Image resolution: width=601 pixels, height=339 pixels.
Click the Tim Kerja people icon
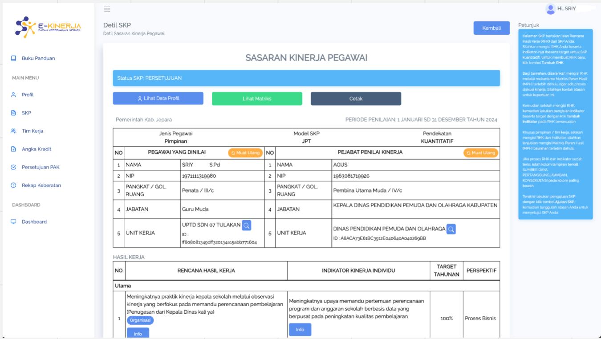pos(13,131)
